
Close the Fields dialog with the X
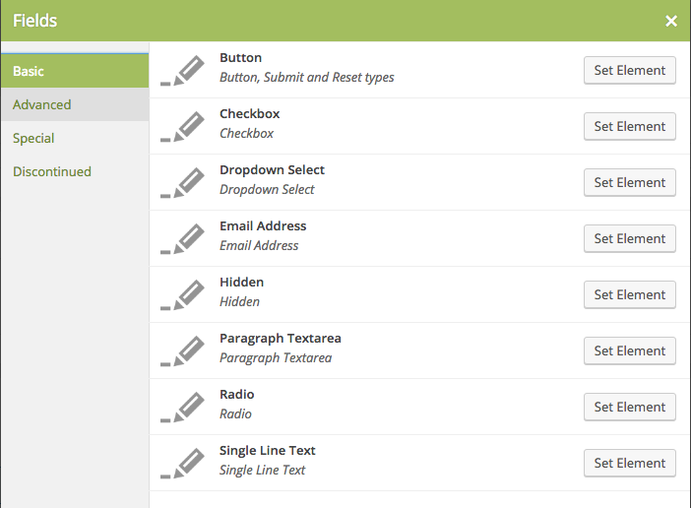pos(671,21)
